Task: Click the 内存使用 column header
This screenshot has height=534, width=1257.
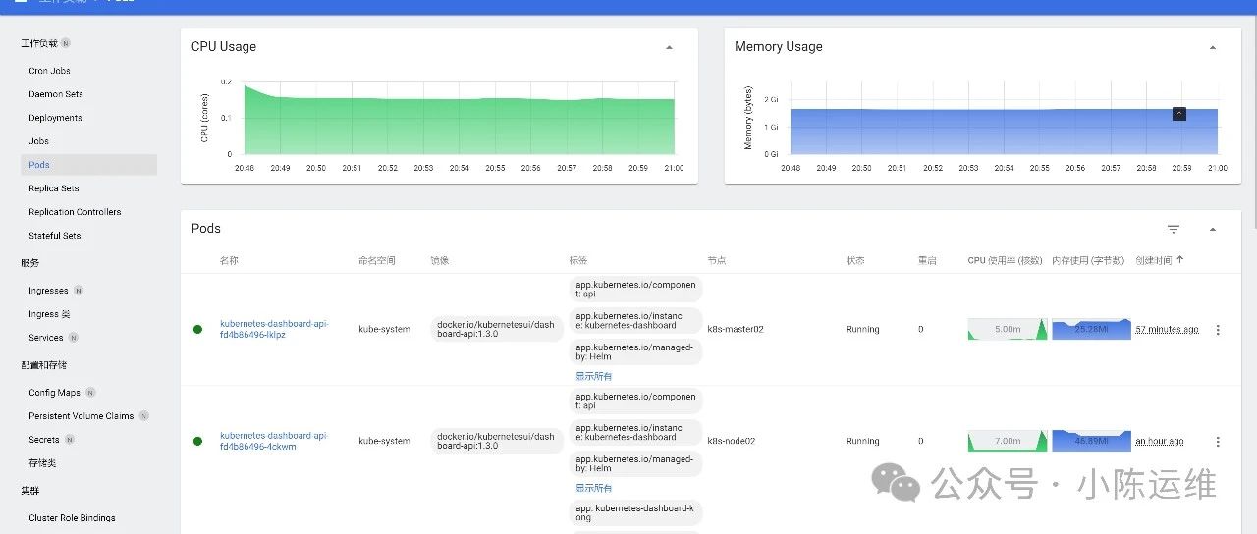Action: pos(1089,261)
